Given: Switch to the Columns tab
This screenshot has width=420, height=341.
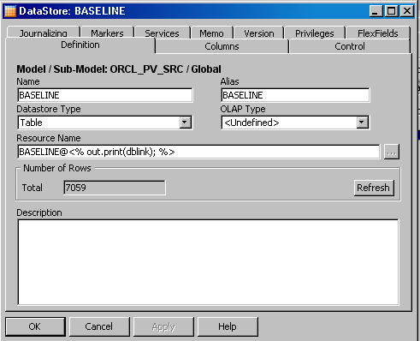Looking at the screenshot, I should coord(222,46).
